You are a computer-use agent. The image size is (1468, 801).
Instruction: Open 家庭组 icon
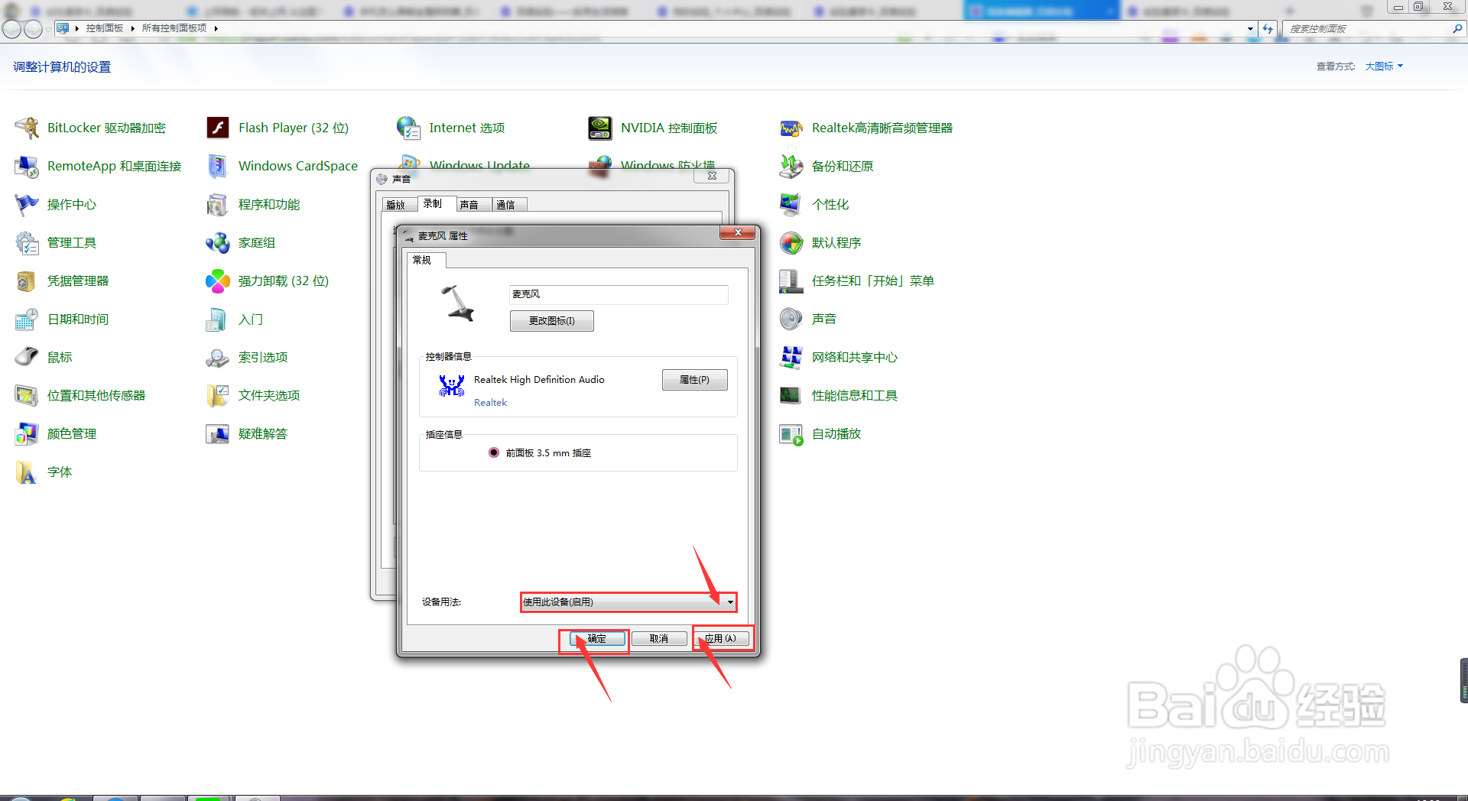pyautogui.click(x=218, y=242)
